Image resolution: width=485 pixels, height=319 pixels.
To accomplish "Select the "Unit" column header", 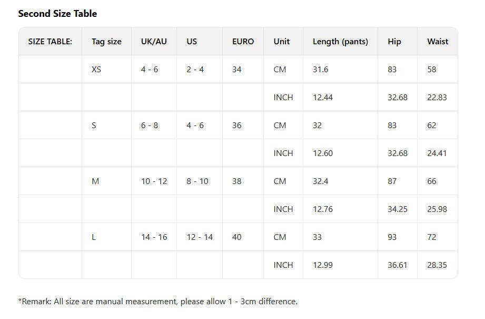I will pyautogui.click(x=282, y=42).
